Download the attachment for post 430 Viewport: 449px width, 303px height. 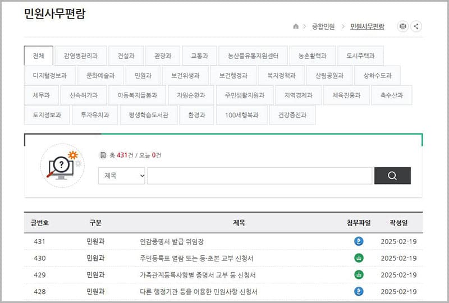(359, 258)
